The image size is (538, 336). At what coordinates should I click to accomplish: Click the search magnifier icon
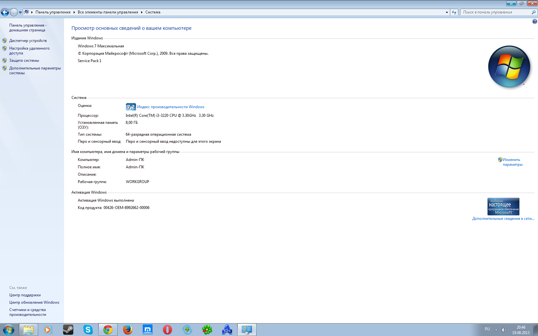[534, 12]
